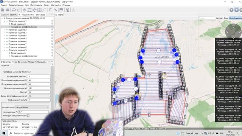This screenshot has height=136, width=242.
Task: Expand Полетное задание 5 tree node
Action: tap(5, 39)
